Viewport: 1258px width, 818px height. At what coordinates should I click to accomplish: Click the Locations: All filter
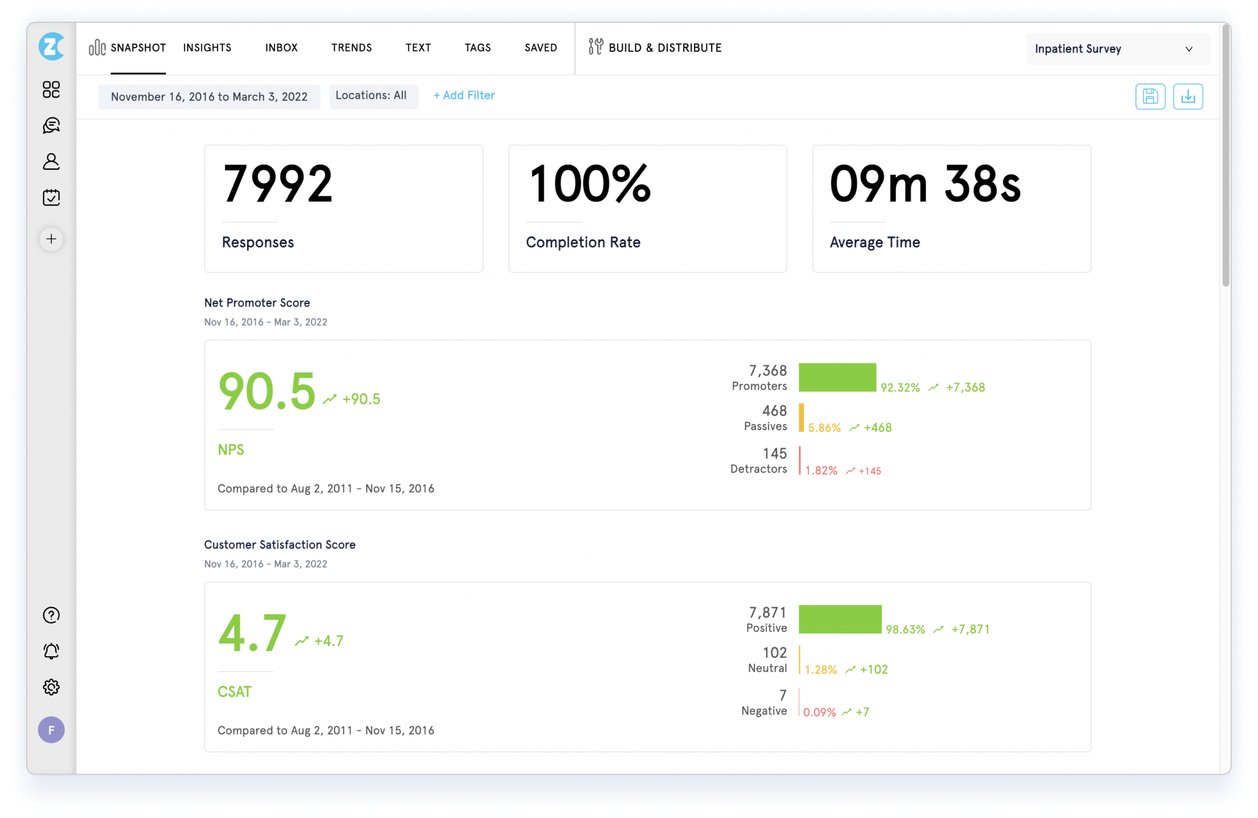tap(373, 96)
